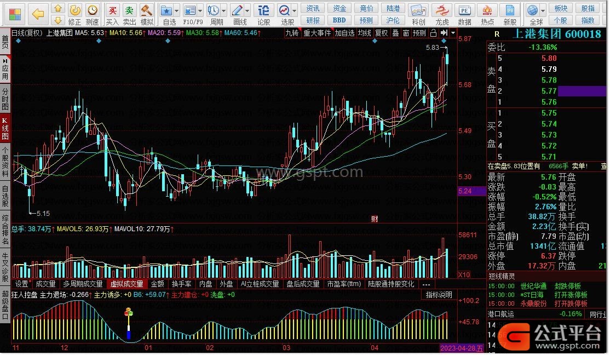Toggle 均线 moving averages display

(365, 33)
